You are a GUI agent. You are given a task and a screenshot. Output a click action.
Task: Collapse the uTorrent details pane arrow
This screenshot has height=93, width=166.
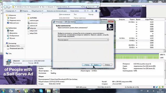[165, 51]
